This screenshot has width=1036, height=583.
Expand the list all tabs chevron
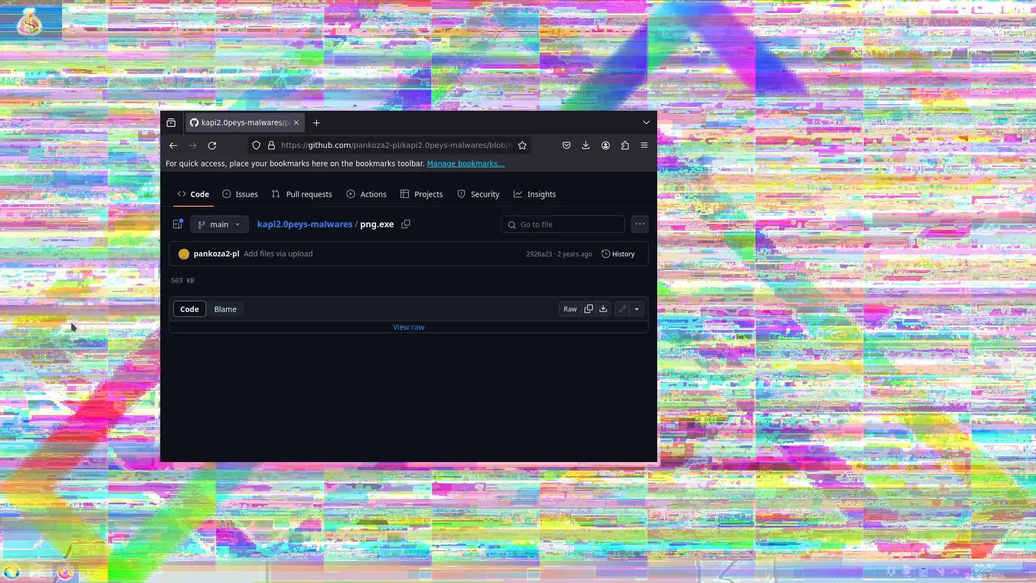[646, 123]
